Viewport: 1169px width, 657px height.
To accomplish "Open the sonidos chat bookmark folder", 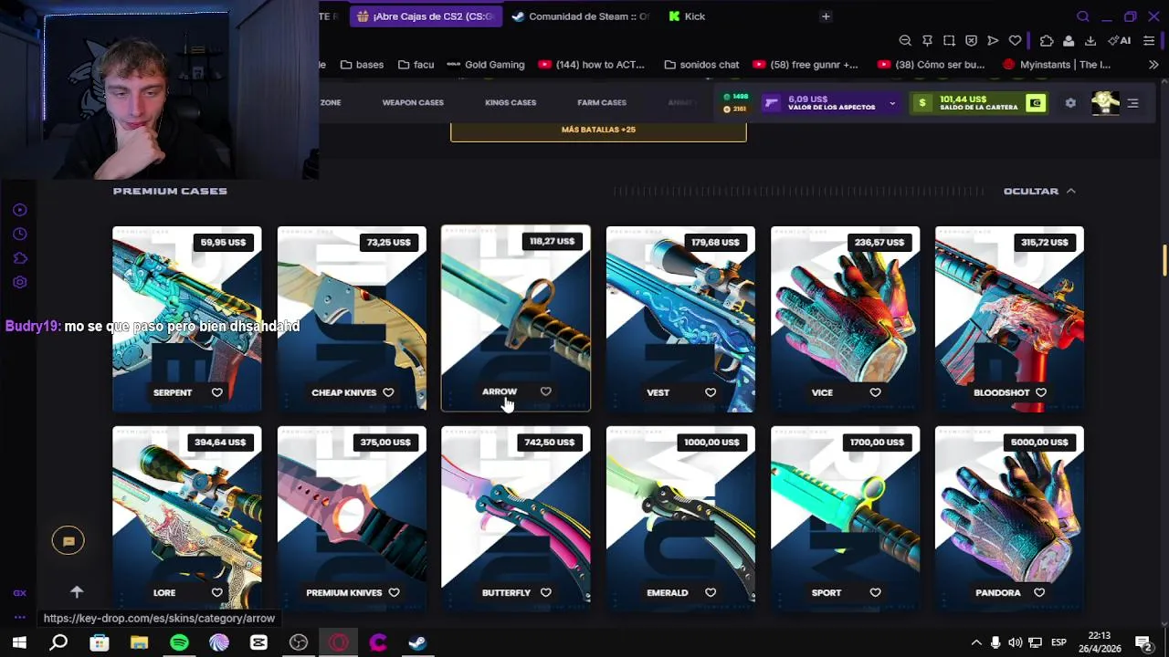I will [701, 65].
